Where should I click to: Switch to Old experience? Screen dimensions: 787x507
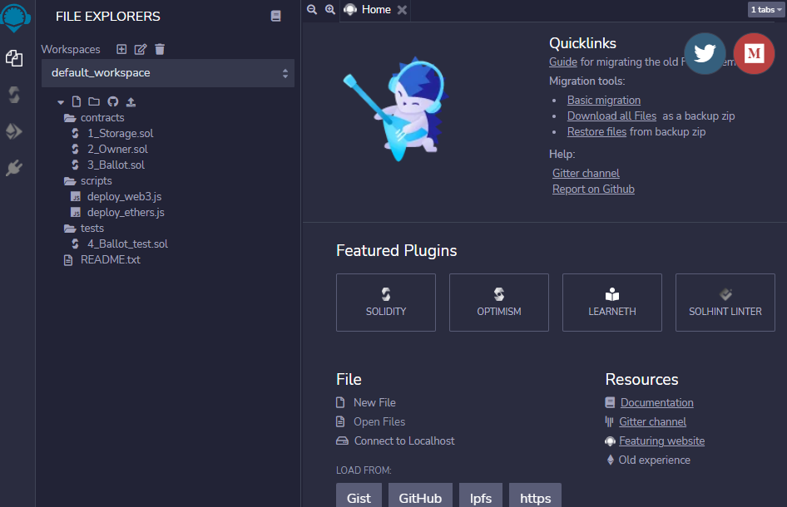[x=654, y=460]
